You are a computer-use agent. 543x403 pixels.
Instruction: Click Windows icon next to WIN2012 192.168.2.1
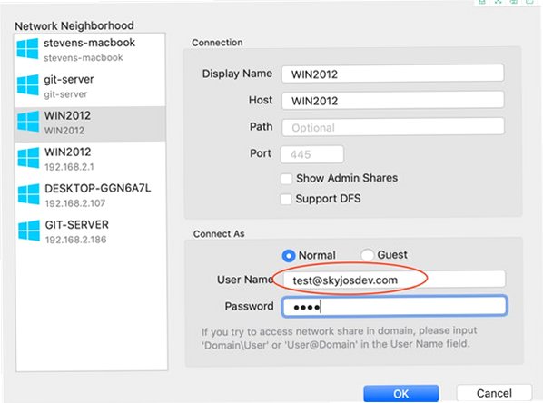28,158
